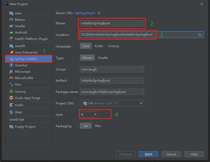Viewport: 210px width, 162px height.
Task: Focus the Name input field
Action: [x=112, y=23]
